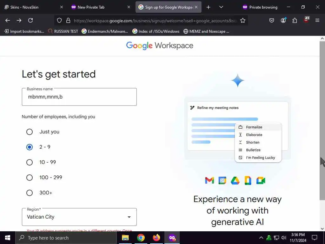Open the RUSSIAN TEST bookmark

[63, 31]
